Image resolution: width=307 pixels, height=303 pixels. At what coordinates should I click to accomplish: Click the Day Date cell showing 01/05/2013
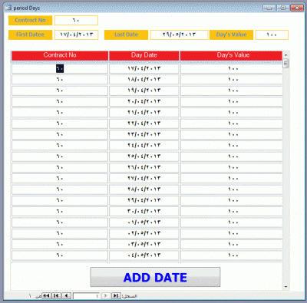(x=144, y=222)
